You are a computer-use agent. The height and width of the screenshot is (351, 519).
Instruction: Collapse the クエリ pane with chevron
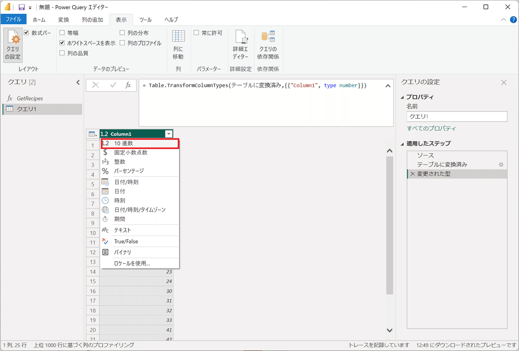point(78,82)
